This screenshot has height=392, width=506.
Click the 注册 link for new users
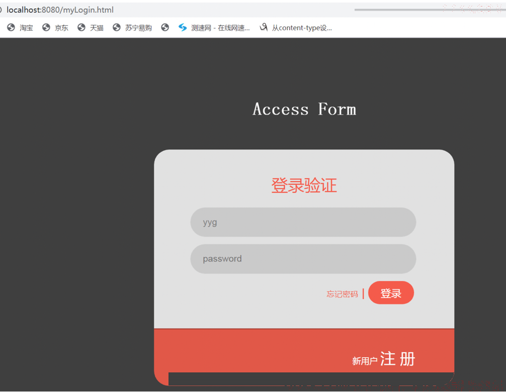397,359
